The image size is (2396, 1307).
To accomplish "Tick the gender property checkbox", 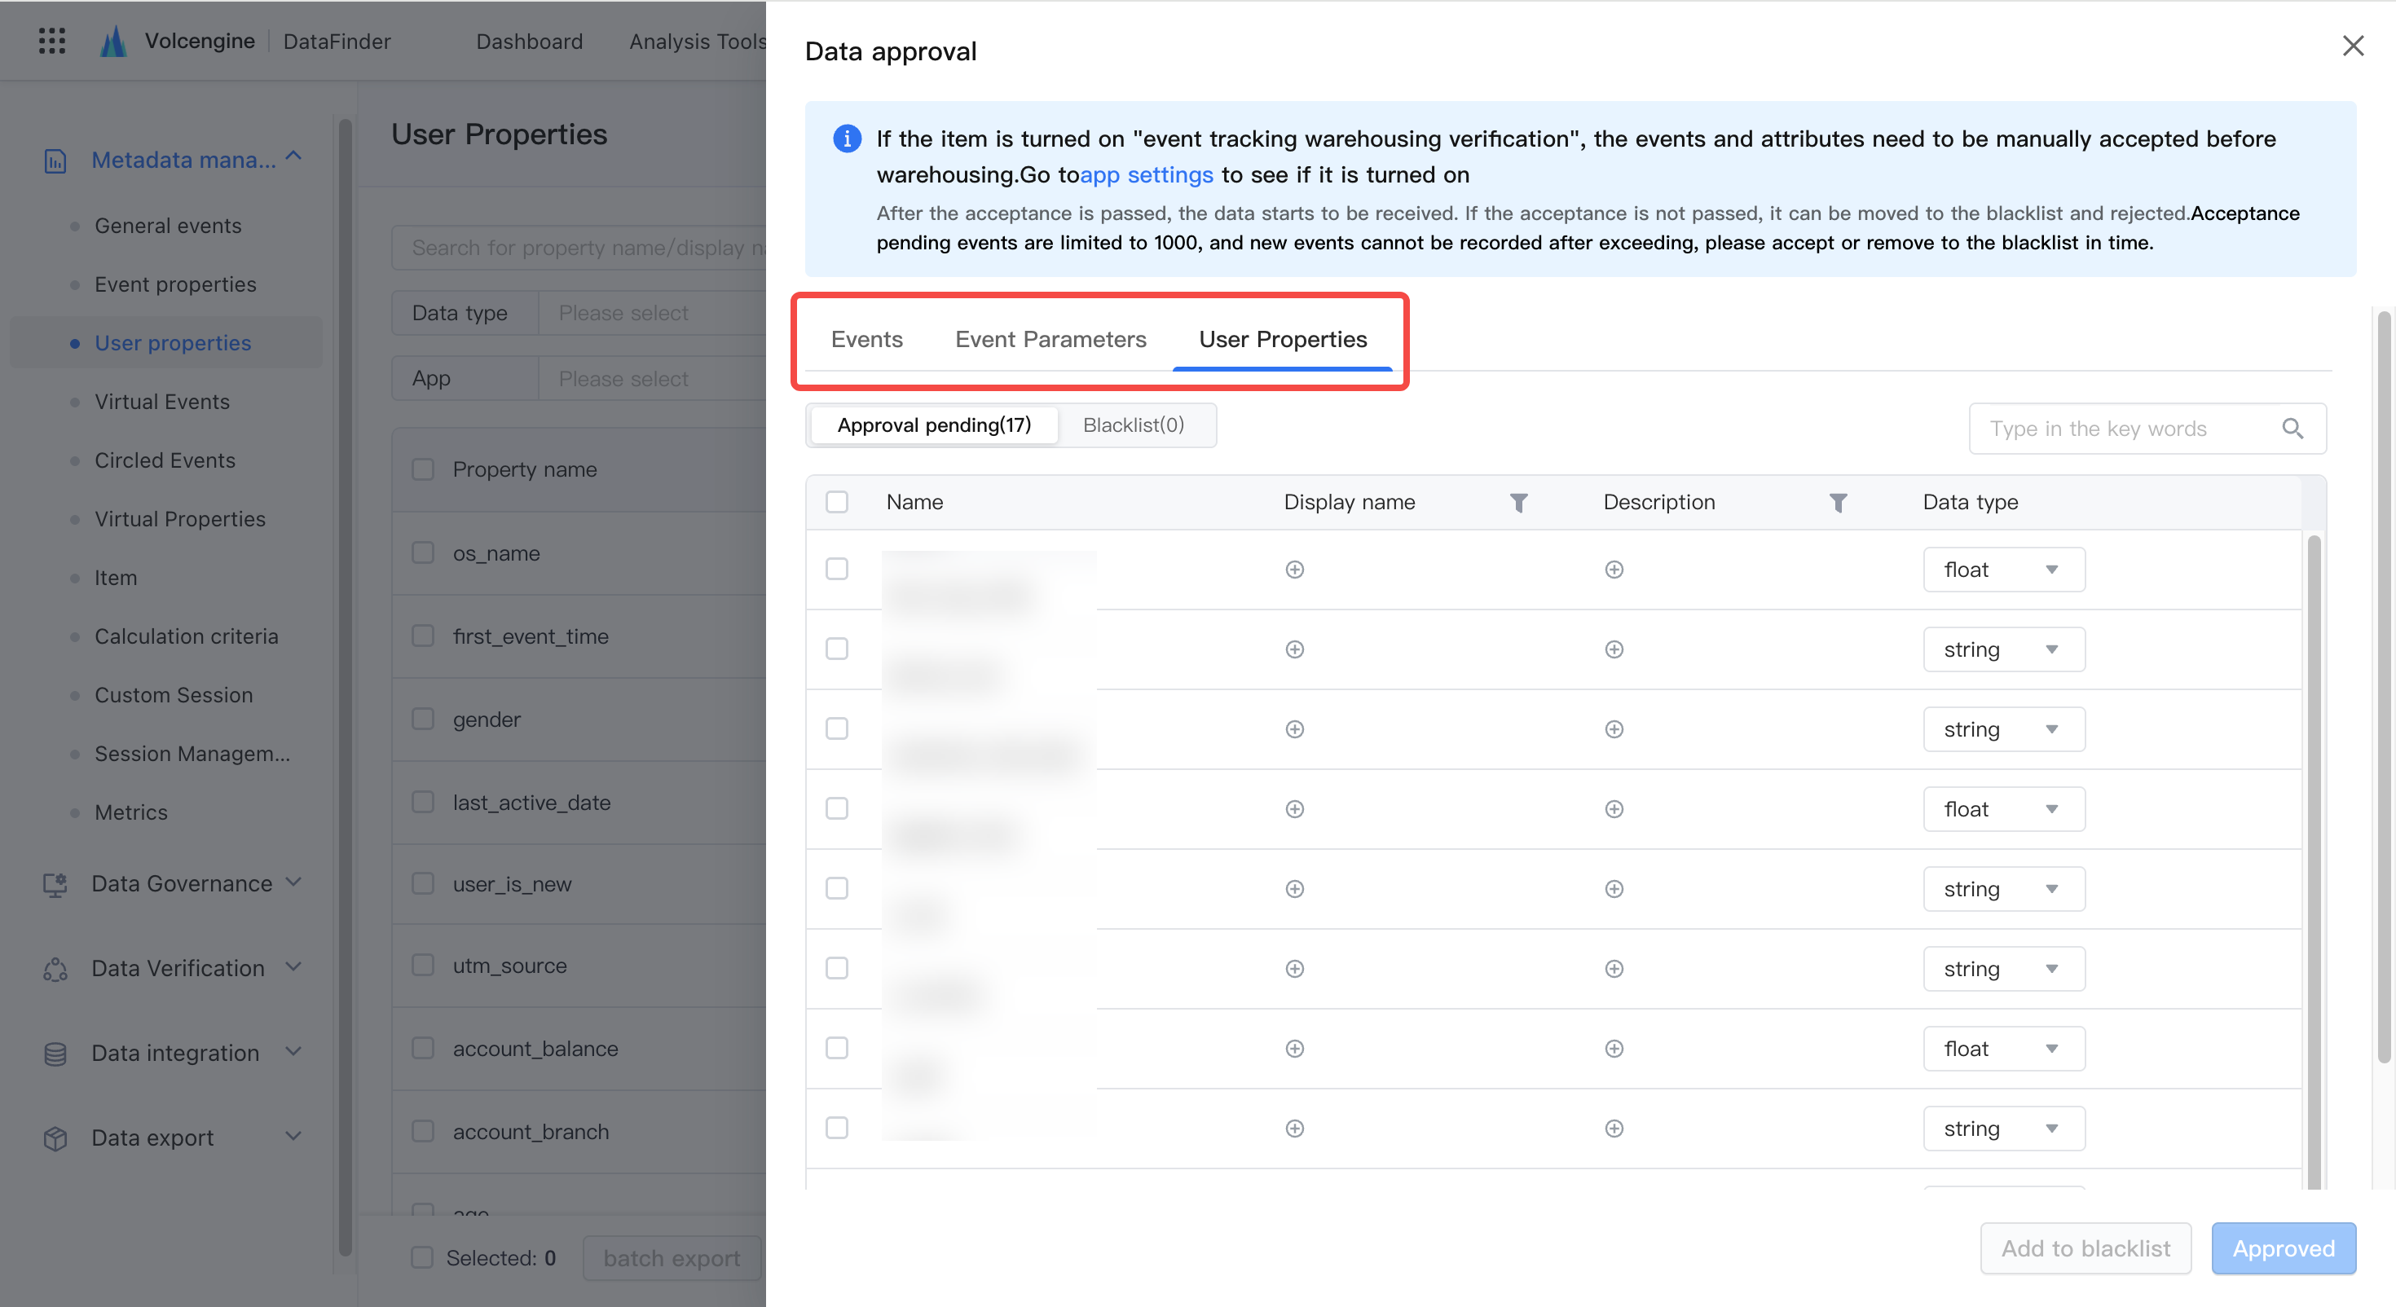I will [423, 719].
